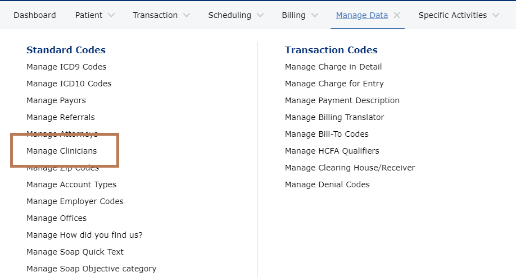Expand the Transaction menu chevron
This screenshot has width=516, height=277.
(x=187, y=15)
